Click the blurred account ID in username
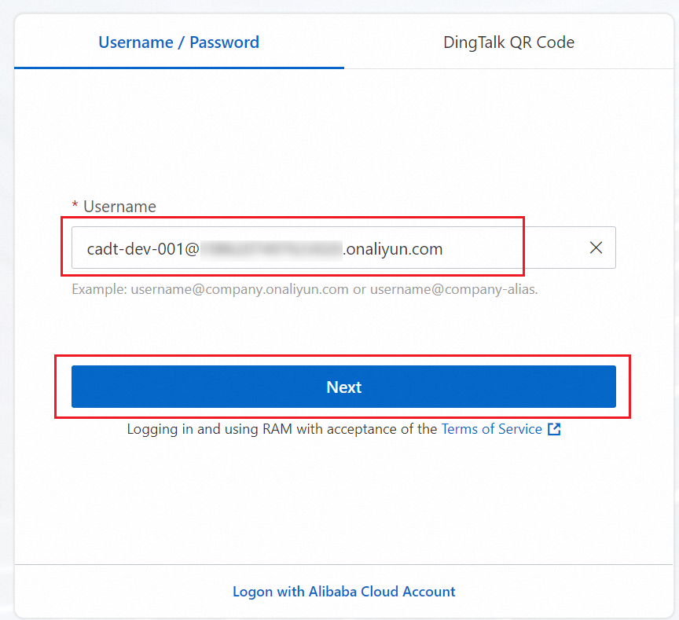The width and height of the screenshot is (679, 620). coord(271,249)
